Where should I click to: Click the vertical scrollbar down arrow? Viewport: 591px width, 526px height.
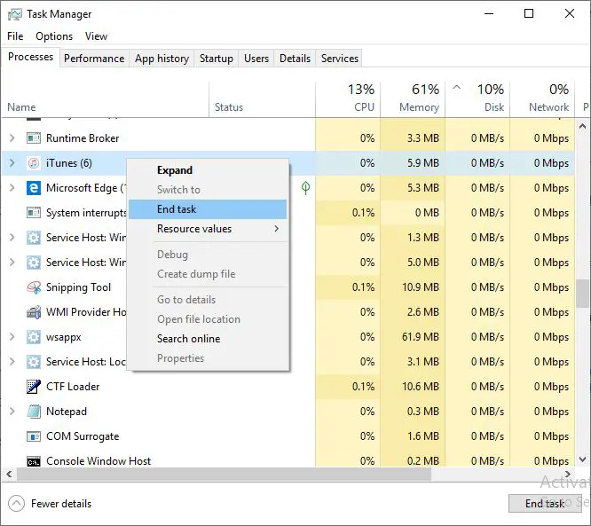[x=582, y=459]
